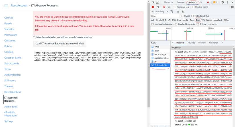
Task: Enable the Preserve log checkbox
Action: [175, 7]
